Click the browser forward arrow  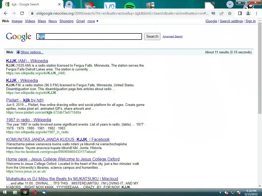tap(14, 13)
